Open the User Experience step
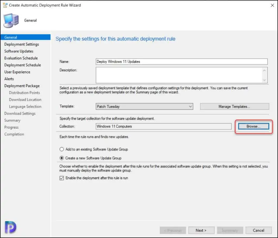The image size is (278, 238). point(17,72)
